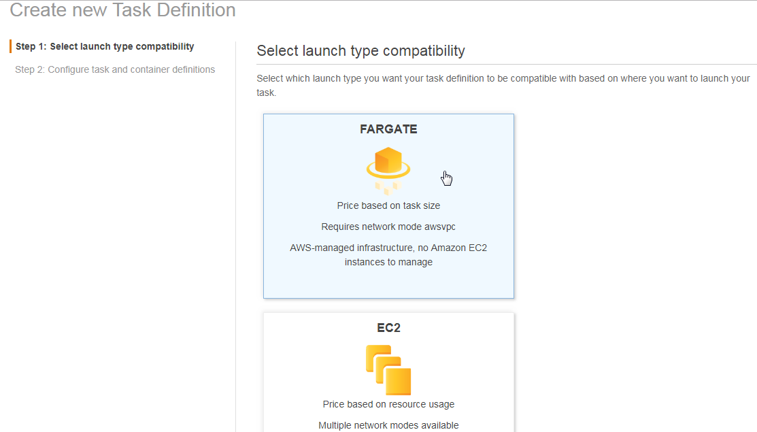This screenshot has height=432, width=757.
Task: Click 'Price based on resource usage' text
Action: (x=388, y=405)
